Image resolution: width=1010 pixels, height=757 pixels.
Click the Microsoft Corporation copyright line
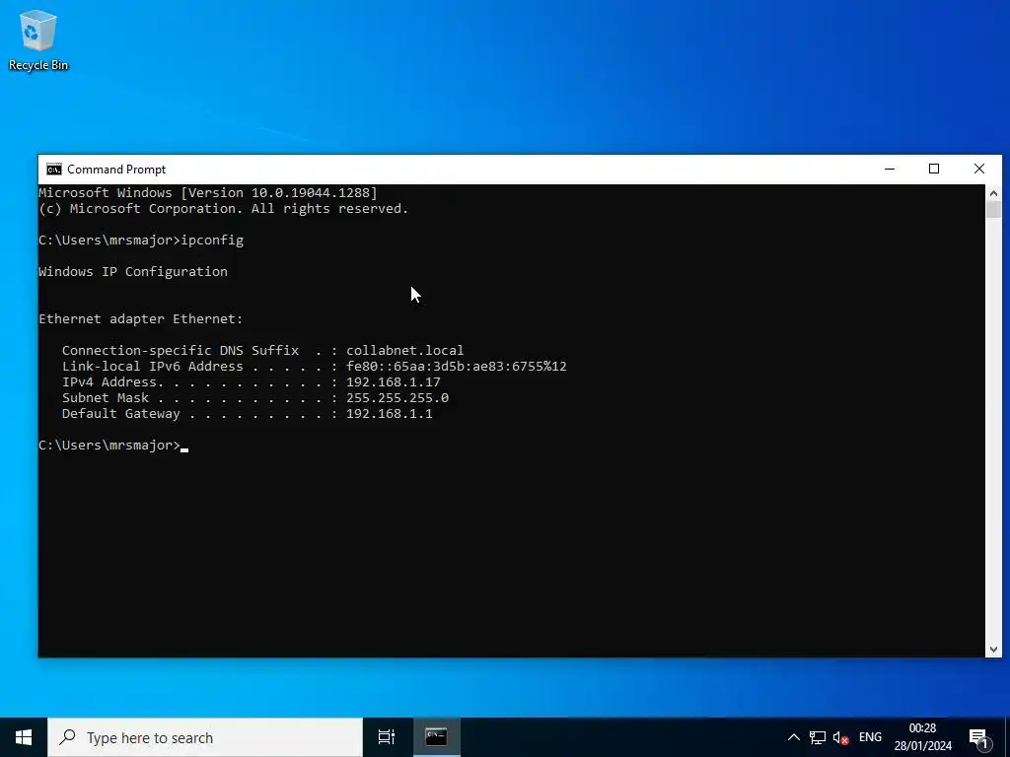click(x=224, y=209)
